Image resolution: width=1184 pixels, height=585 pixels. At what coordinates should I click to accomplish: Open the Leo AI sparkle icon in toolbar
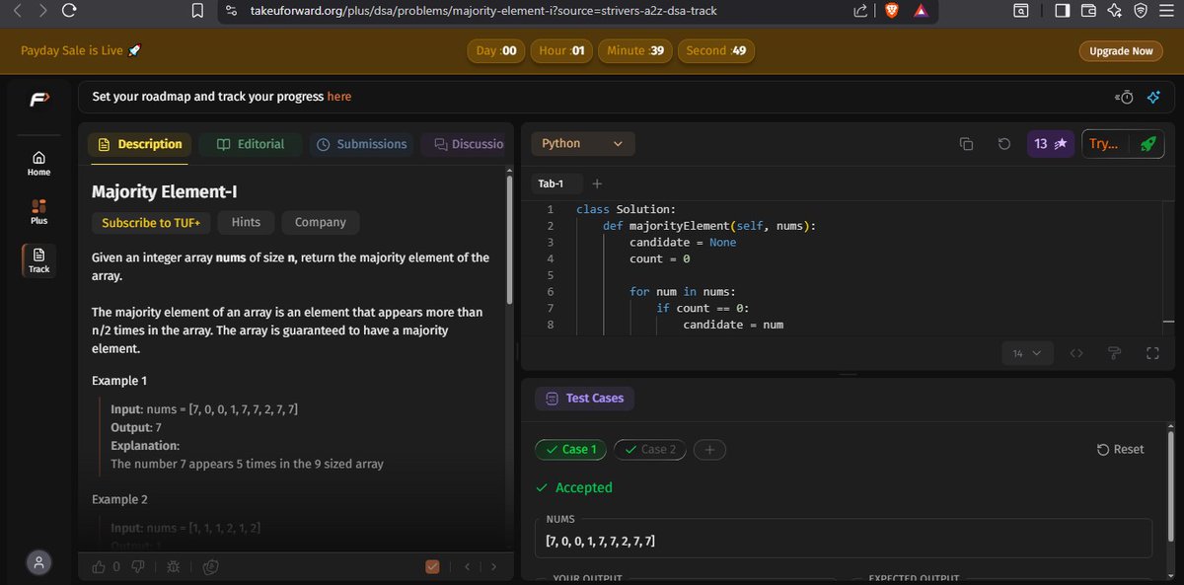(x=1114, y=11)
